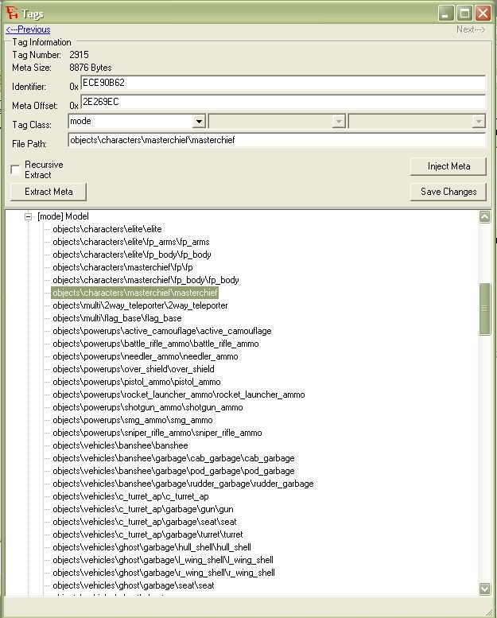The image size is (497, 618).
Task: Click the Meta Size value 8876 Bytes
Action: [x=91, y=68]
